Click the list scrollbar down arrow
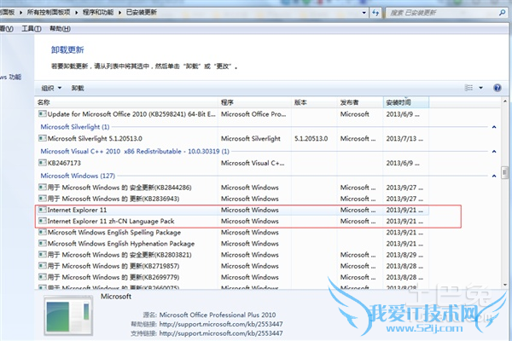 pos(505,285)
